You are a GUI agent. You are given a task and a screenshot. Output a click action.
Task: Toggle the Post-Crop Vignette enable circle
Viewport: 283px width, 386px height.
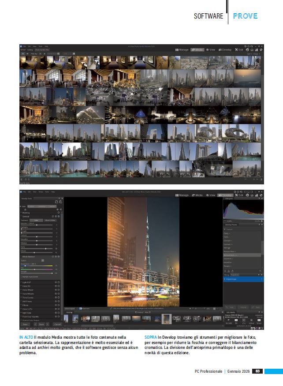coord(59,317)
